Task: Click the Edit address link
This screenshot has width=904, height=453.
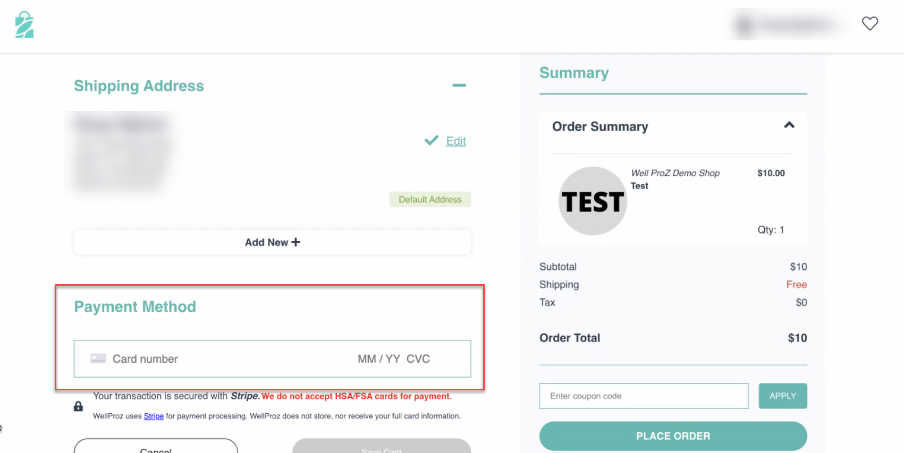Action: pyautogui.click(x=456, y=141)
